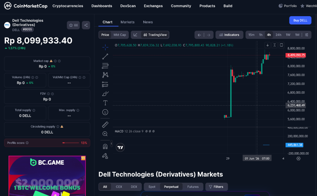
Task: Open chart axis settings gear icon
Action: 298,158
